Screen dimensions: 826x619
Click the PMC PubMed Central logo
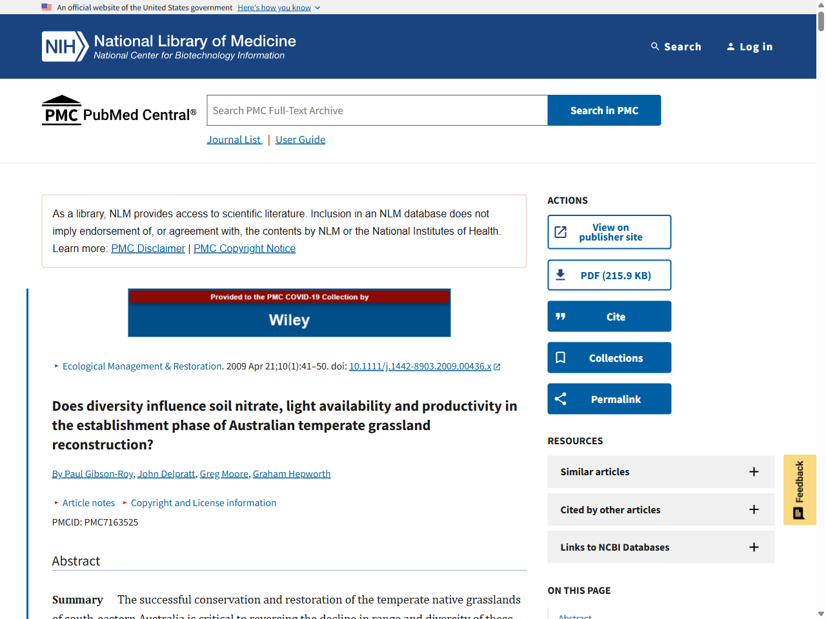click(119, 111)
